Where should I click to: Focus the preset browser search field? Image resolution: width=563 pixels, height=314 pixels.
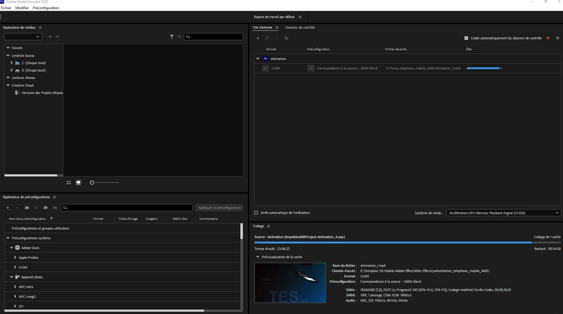point(127,208)
